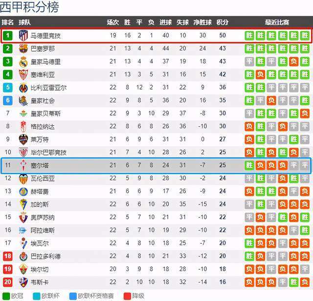This screenshot has width=313, height=301.
Task: Click the 格拉纳达 team name link
Action: coord(43,126)
